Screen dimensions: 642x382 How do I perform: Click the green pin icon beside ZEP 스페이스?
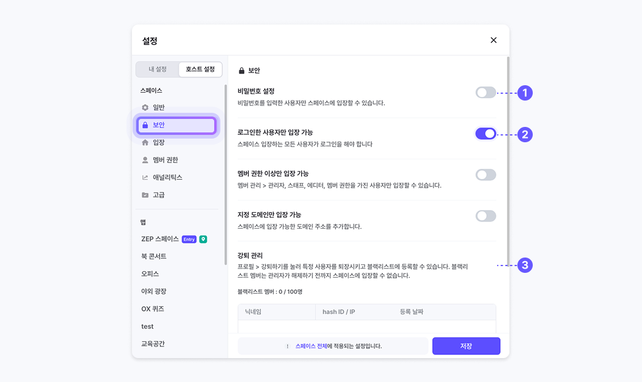click(203, 239)
